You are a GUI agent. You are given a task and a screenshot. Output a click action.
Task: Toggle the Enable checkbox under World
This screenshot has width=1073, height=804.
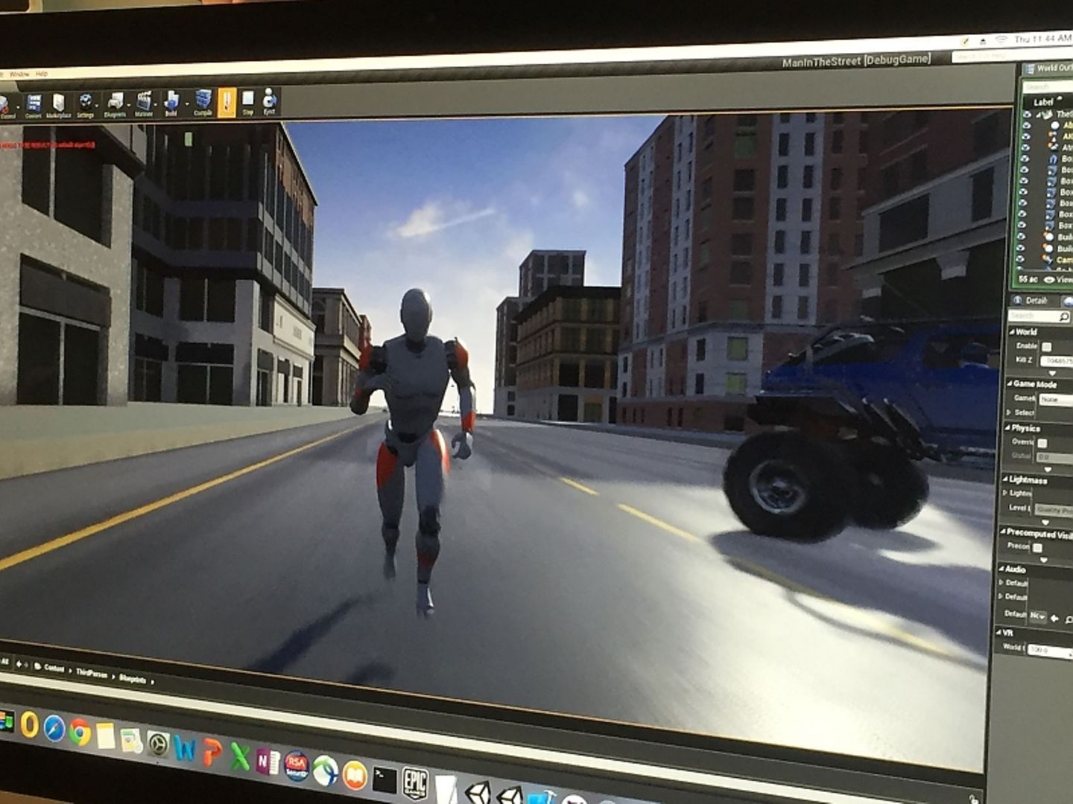(1046, 347)
